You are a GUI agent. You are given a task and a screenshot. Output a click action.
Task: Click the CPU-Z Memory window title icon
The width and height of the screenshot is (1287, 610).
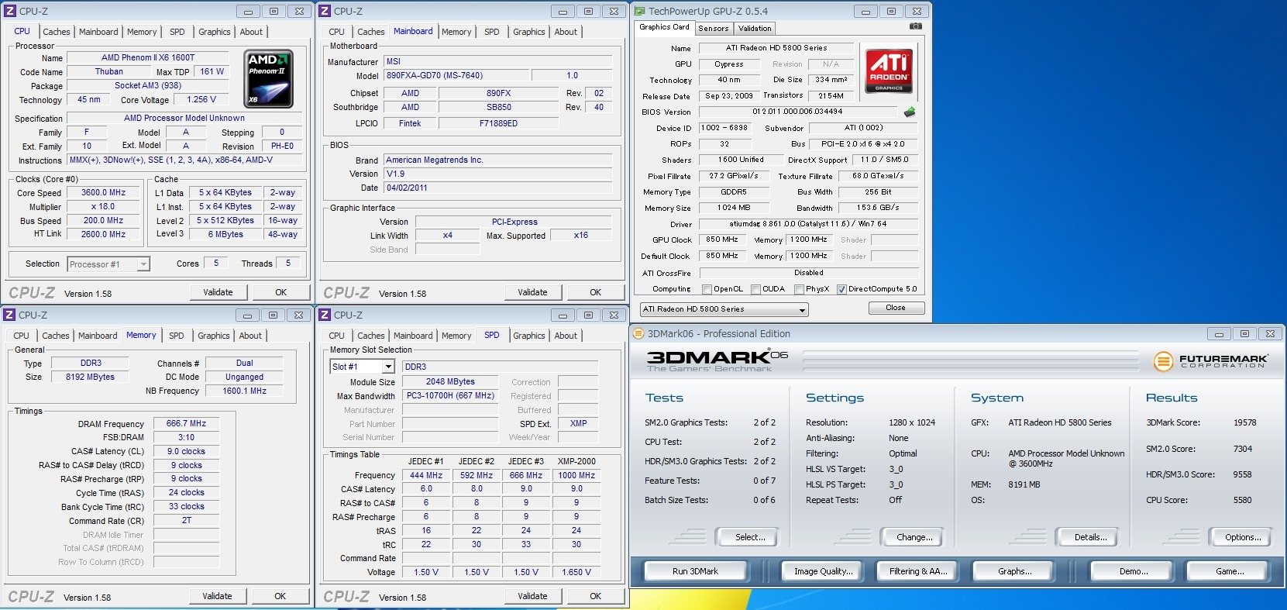coord(10,315)
